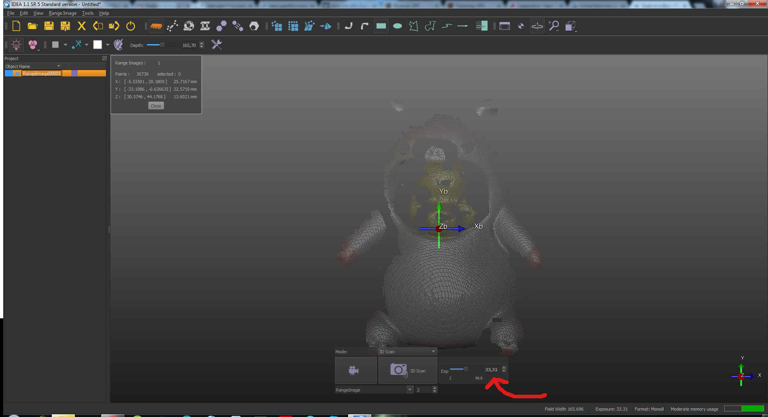768x417 pixels.
Task: Click the yellow X delete icon
Action: click(x=81, y=26)
